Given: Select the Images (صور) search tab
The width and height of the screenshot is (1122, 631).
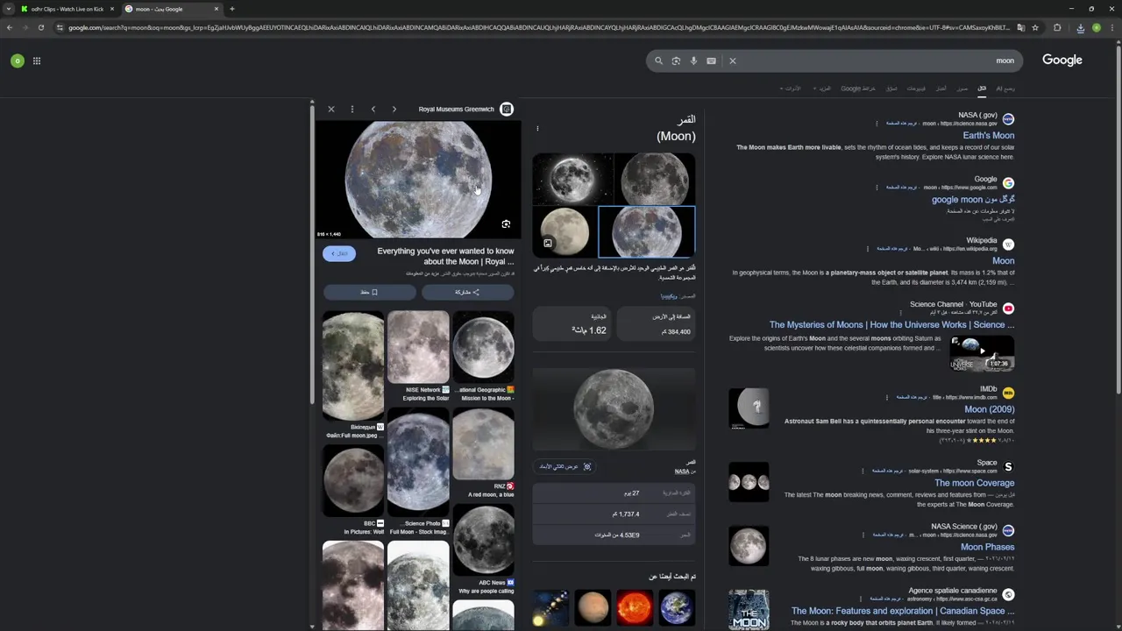Looking at the screenshot, I should click(x=962, y=89).
